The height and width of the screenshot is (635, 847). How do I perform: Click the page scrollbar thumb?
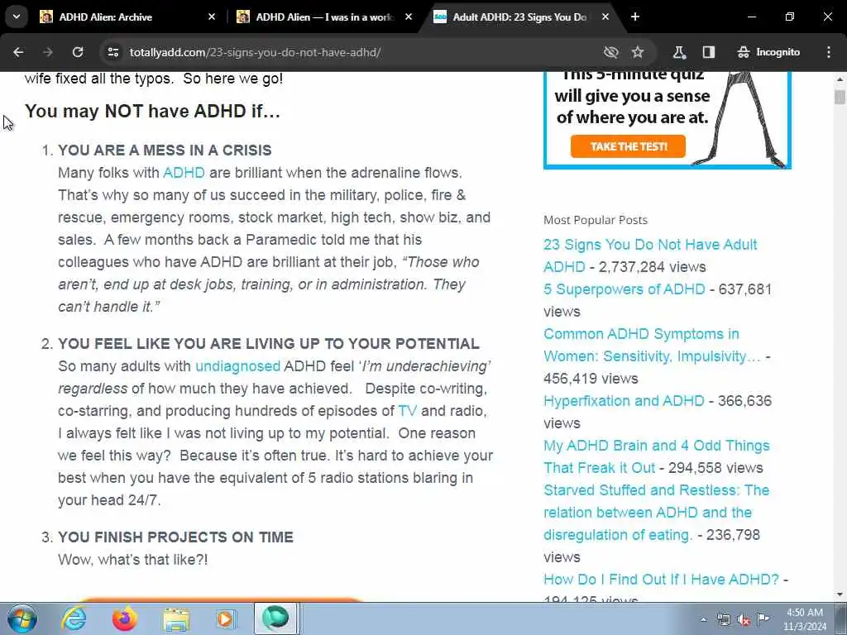[840, 98]
